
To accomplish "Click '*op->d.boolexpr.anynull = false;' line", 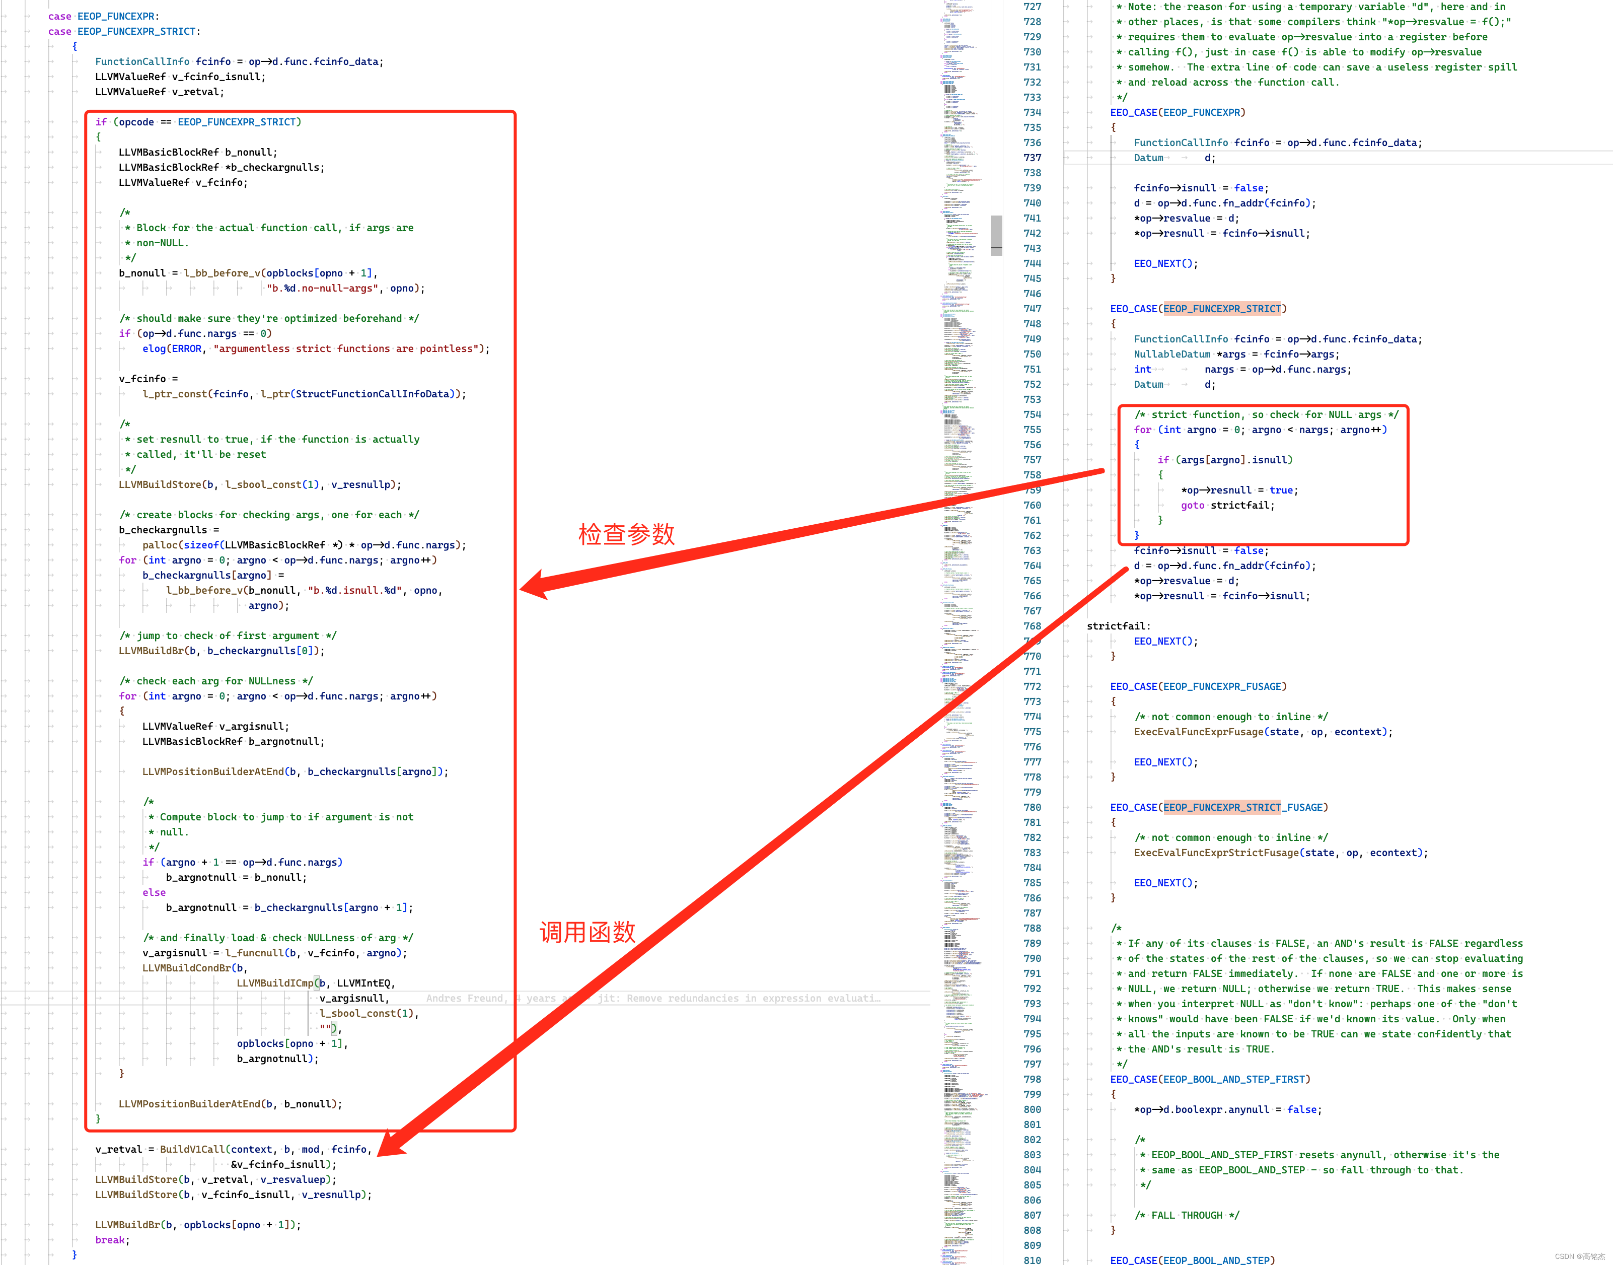I will click(1228, 1109).
